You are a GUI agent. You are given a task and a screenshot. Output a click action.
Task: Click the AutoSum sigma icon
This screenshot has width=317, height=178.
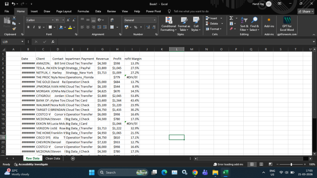coord(231,18)
